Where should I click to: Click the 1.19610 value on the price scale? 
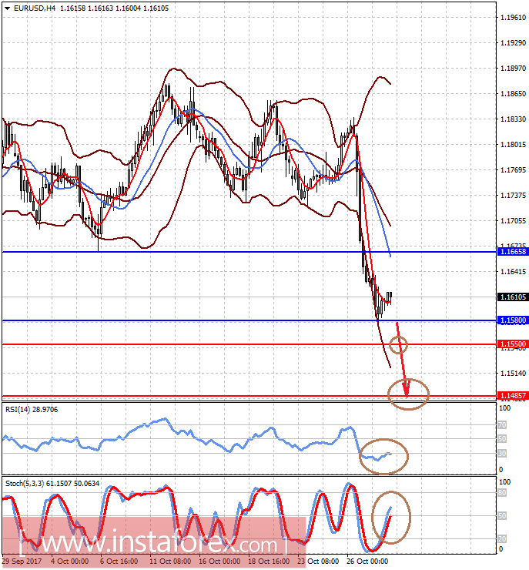point(511,17)
